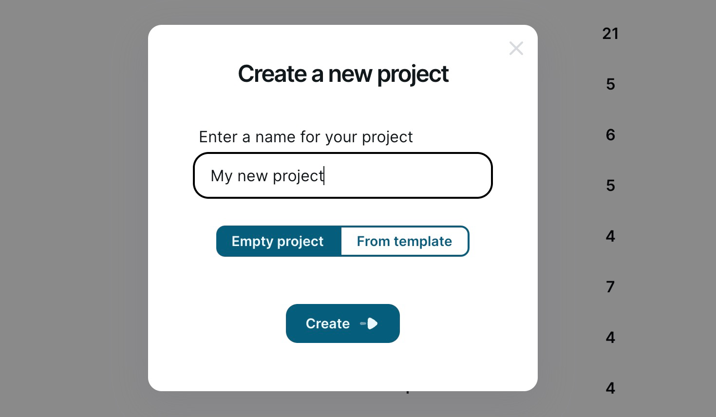This screenshot has height=417, width=716.
Task: Click the 'Enter a name for your project' label
Action: [305, 137]
